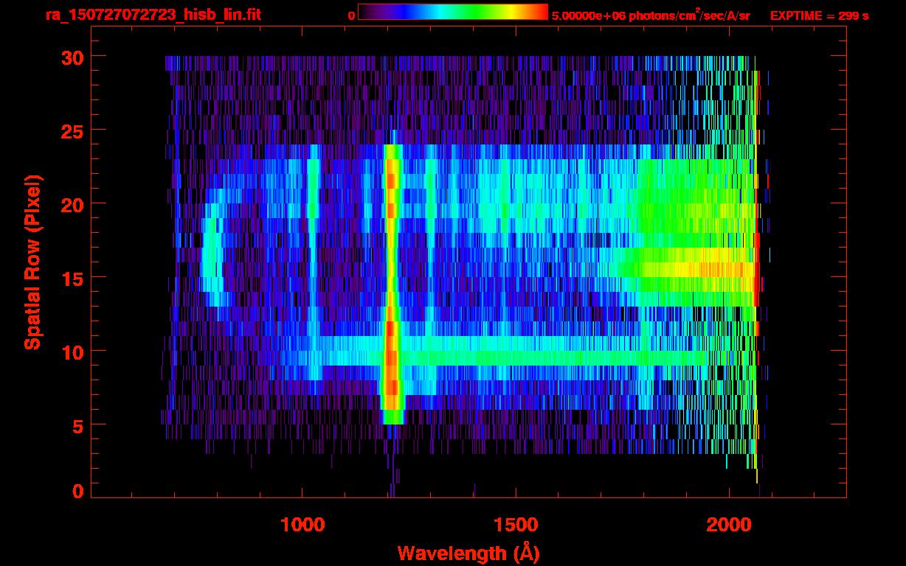Click the spatial row tick label 30

click(72, 57)
